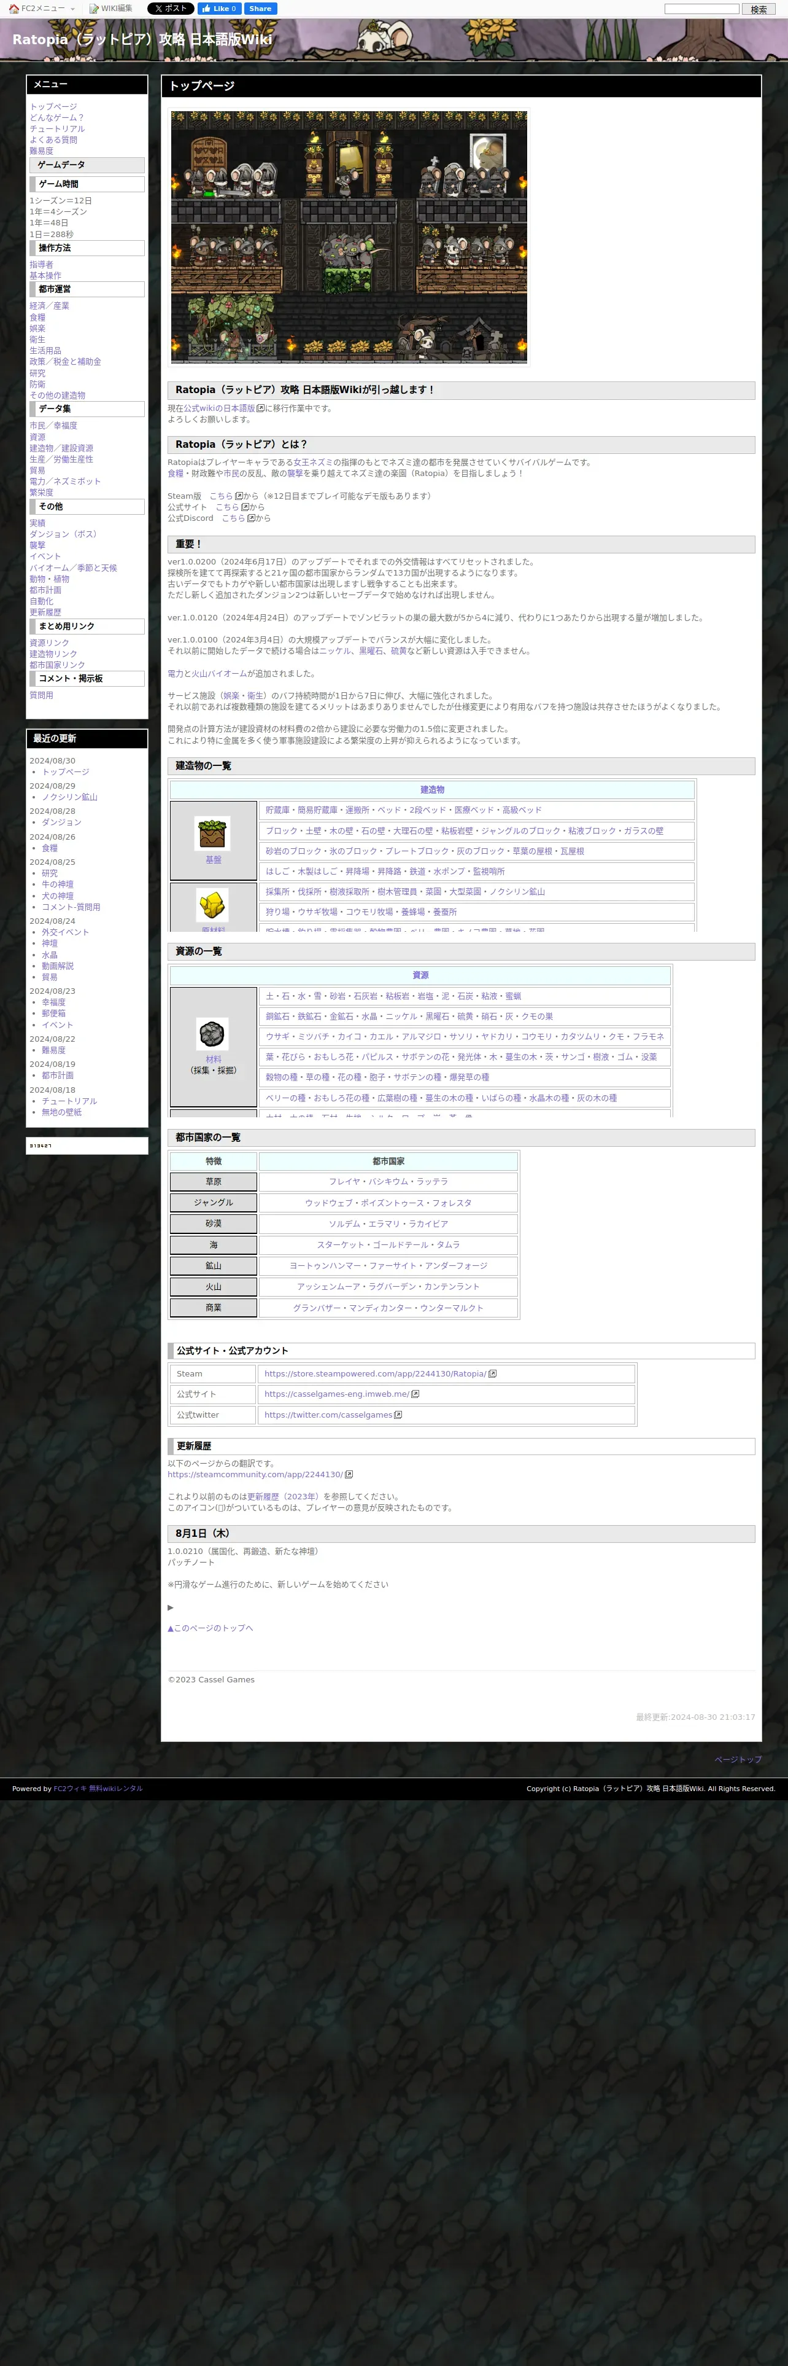788x2366 pixels.
Task: Open 娯楽 in the side menu
Action: (37, 328)
